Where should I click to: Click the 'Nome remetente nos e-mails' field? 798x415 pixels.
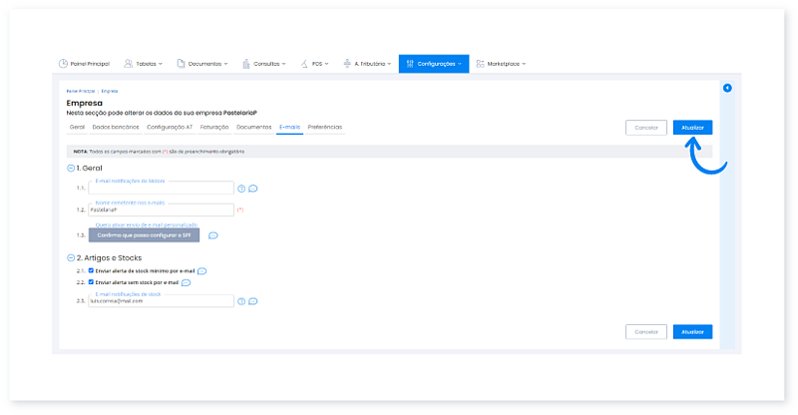[x=160, y=210]
